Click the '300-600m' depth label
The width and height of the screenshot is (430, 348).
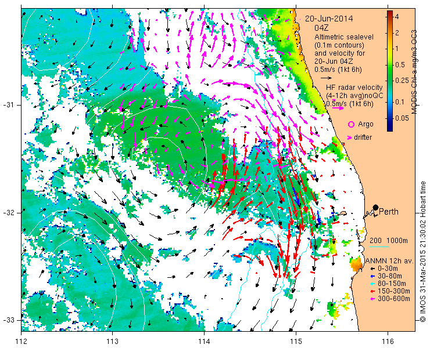[x=394, y=299]
